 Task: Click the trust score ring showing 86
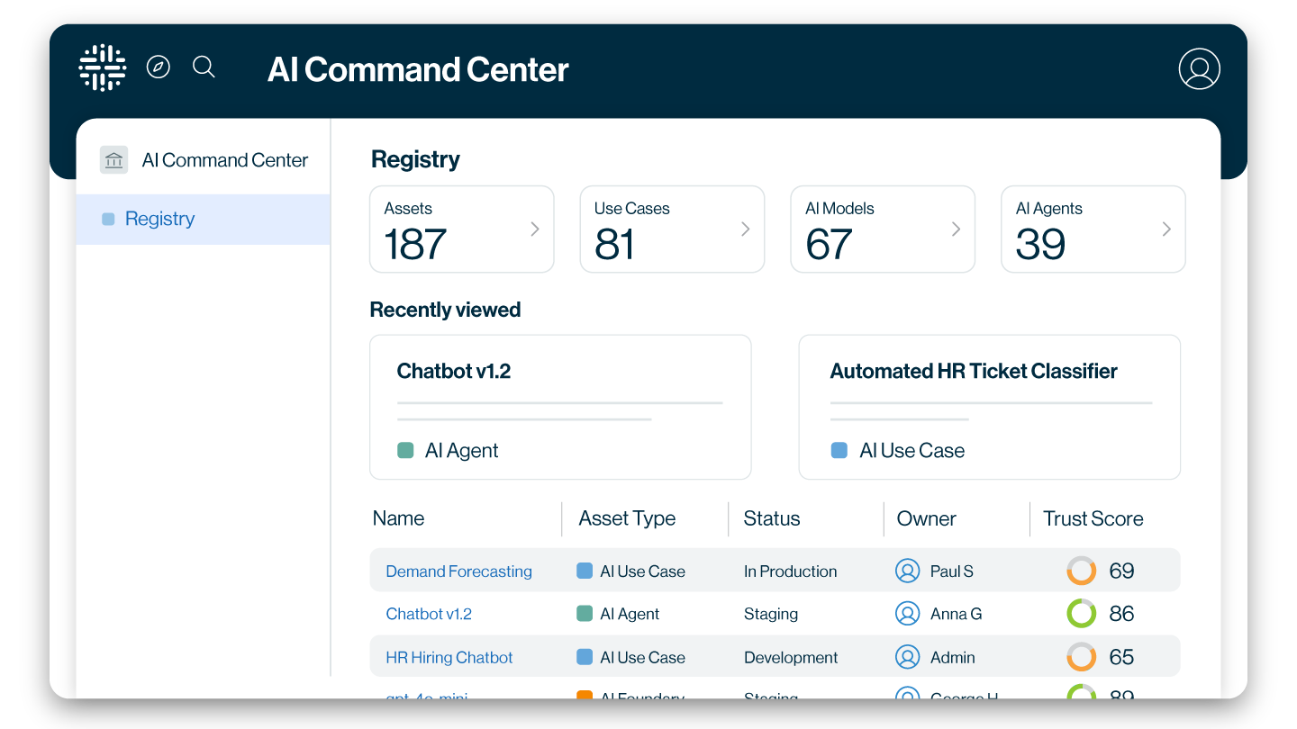(x=1081, y=614)
